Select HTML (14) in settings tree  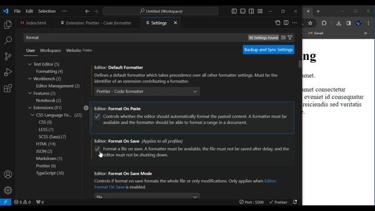tap(46, 144)
